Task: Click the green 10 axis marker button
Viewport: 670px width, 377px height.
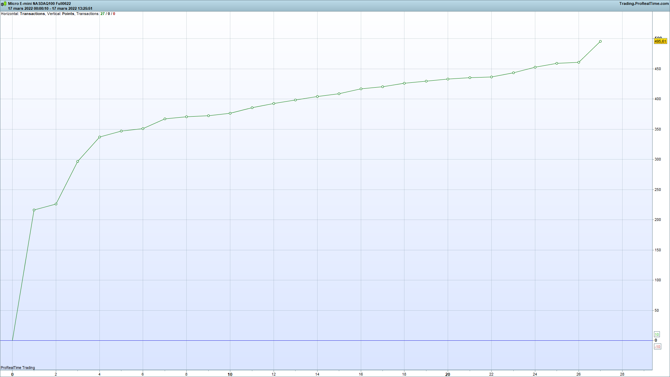Action: coord(657,334)
